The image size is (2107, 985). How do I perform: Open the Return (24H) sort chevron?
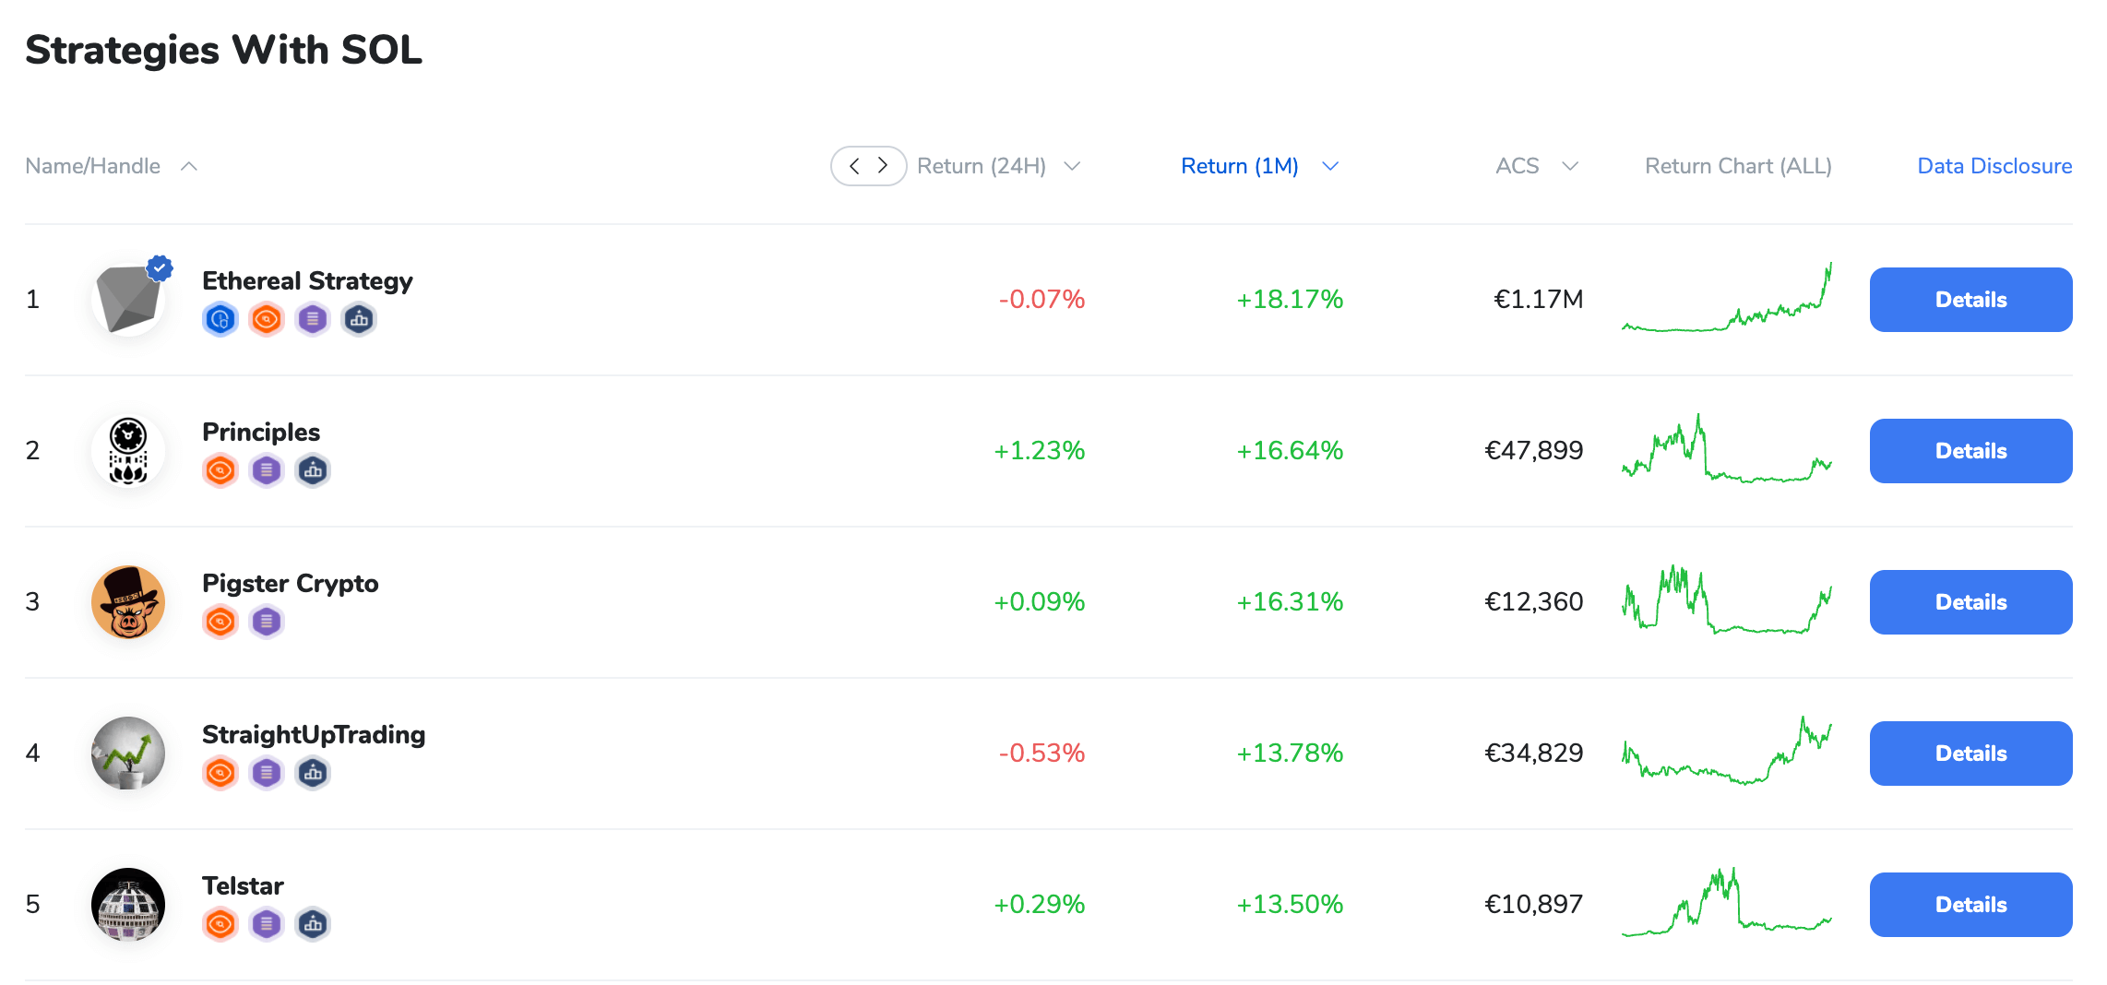click(x=1072, y=166)
